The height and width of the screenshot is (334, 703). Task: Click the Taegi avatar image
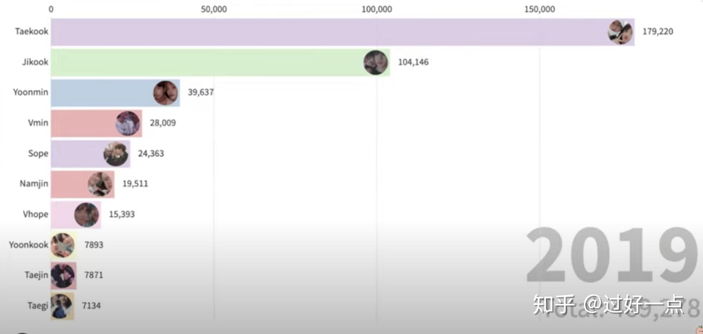pyautogui.click(x=62, y=306)
